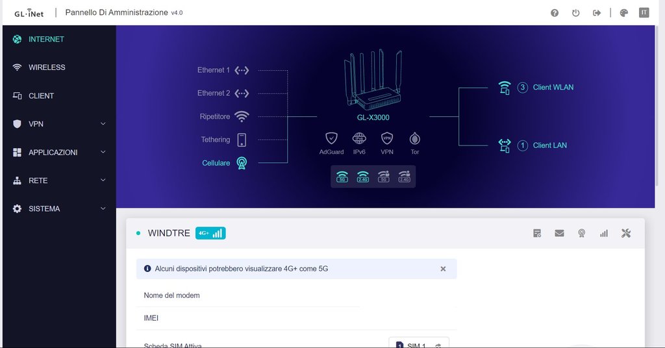Open the SMS envelope icon
The height and width of the screenshot is (348, 665).
559,233
